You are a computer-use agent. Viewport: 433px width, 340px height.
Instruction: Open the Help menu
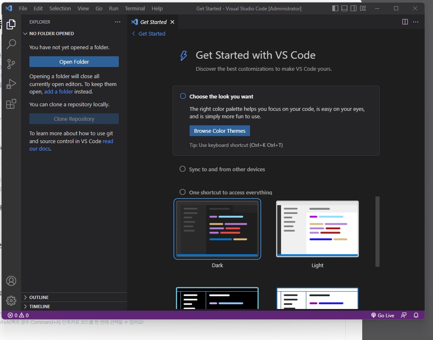click(157, 8)
